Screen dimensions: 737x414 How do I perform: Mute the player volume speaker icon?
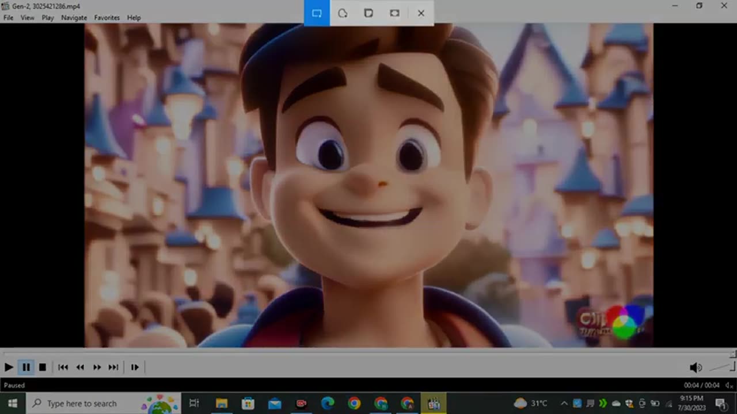pyautogui.click(x=696, y=367)
